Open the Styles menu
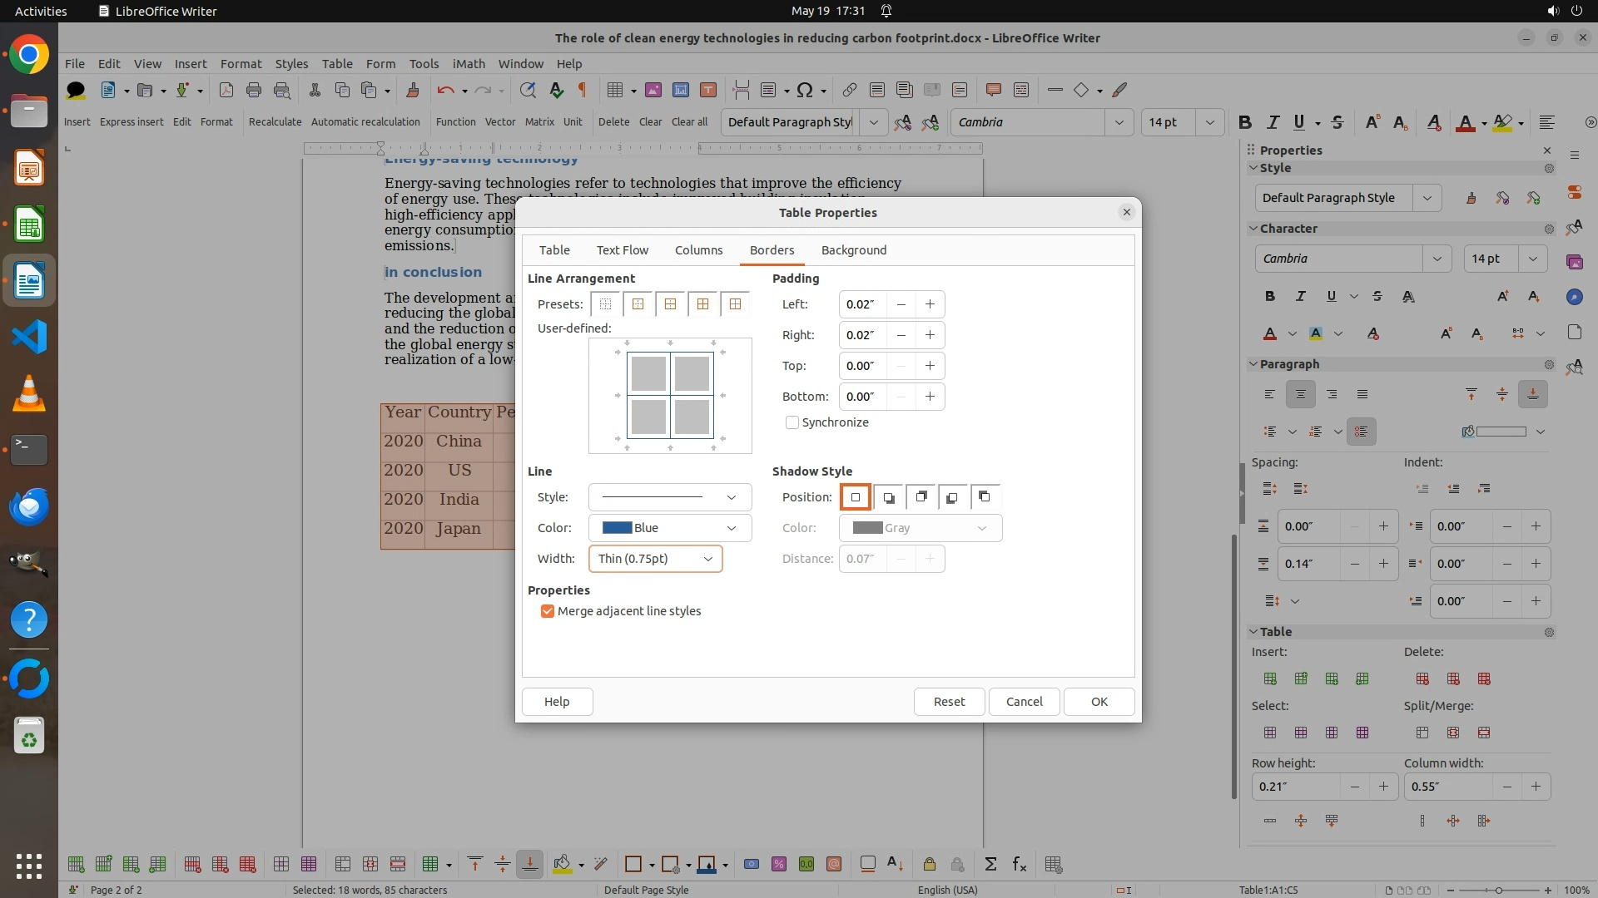The image size is (1598, 898). click(291, 64)
